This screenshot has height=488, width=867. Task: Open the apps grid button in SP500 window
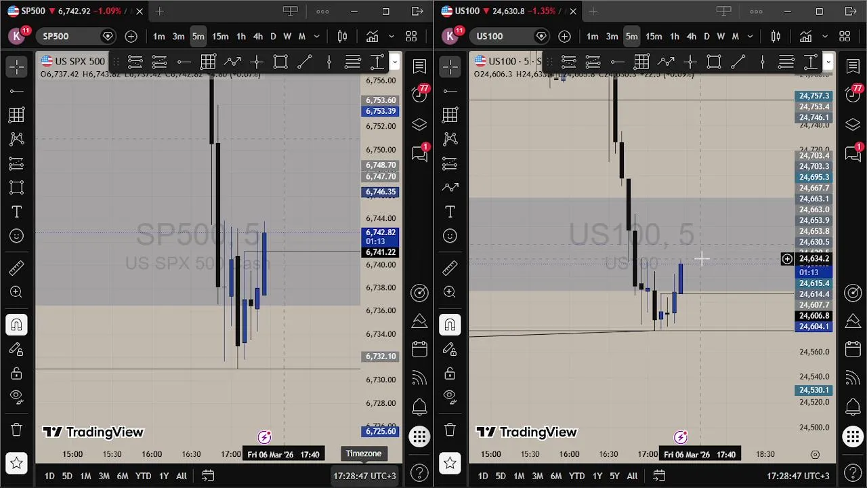pyautogui.click(x=419, y=437)
